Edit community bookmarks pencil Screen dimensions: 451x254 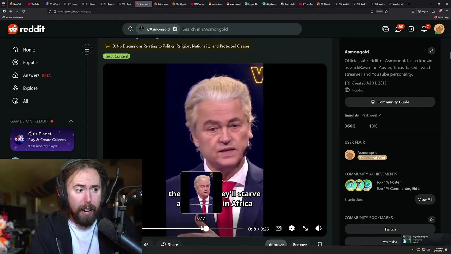point(432,219)
